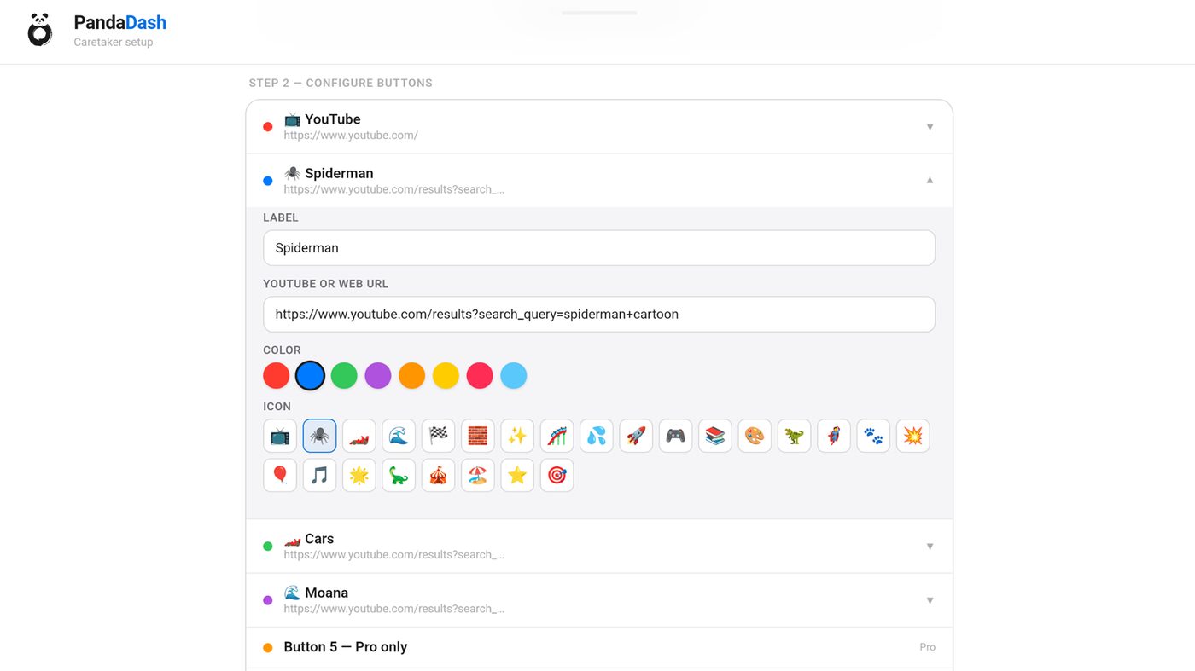1195x671 pixels.
Task: Expand the YouTube button row
Action: 599,127
